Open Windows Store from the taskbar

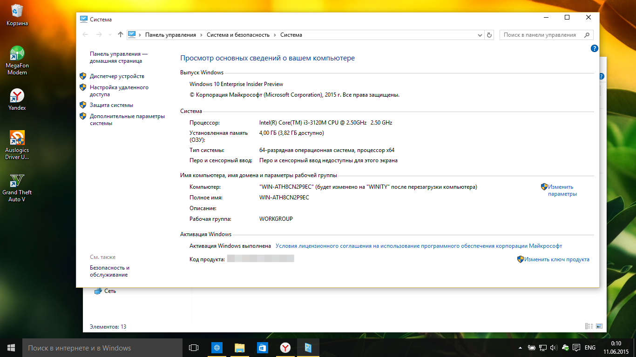pos(262,348)
